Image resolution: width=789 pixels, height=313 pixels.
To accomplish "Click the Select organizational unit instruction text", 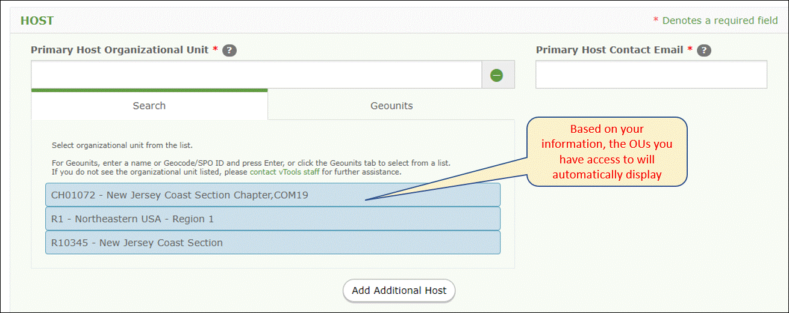I will (122, 145).
